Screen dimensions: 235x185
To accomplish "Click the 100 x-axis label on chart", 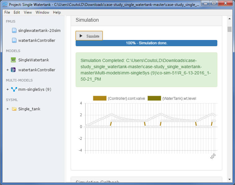I will click(213, 156).
